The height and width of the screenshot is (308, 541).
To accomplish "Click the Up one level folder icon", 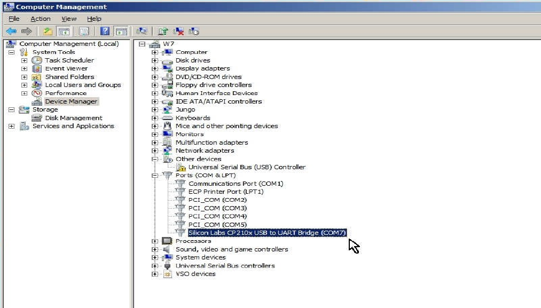I will (48, 31).
